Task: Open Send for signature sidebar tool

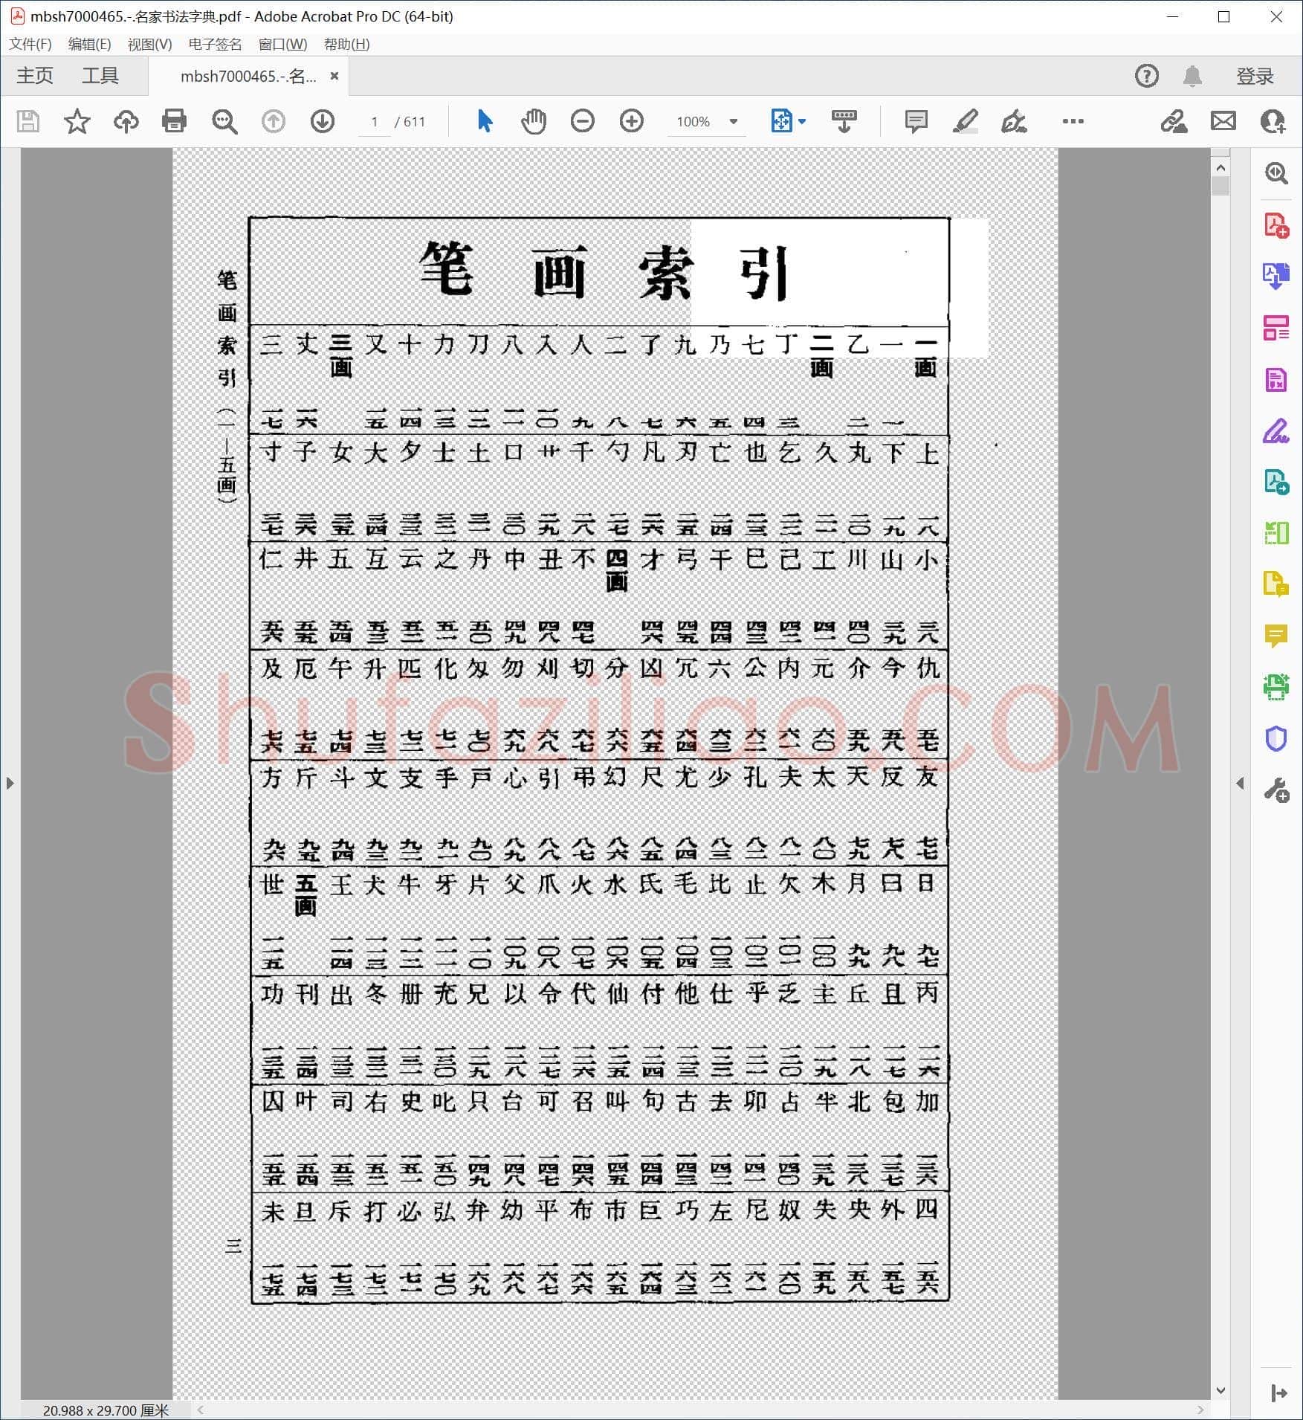Action: [1276, 482]
